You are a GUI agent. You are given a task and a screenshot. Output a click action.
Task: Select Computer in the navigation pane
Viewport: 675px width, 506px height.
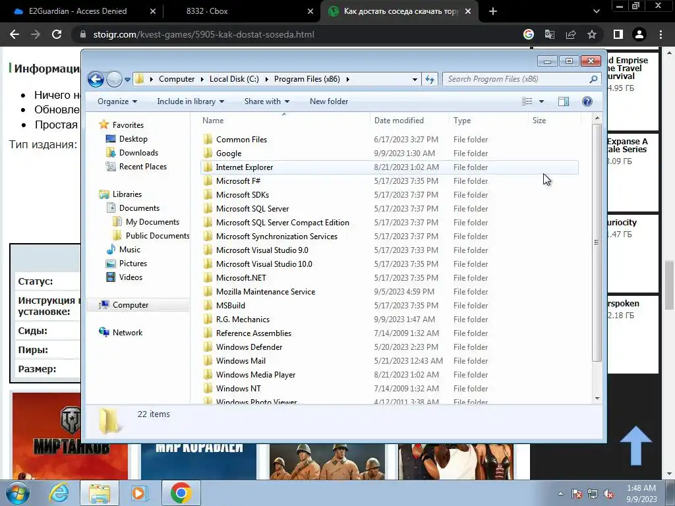[x=131, y=305]
